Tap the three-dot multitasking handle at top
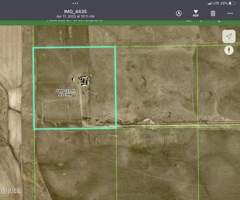240x200 pixels. 75,3
